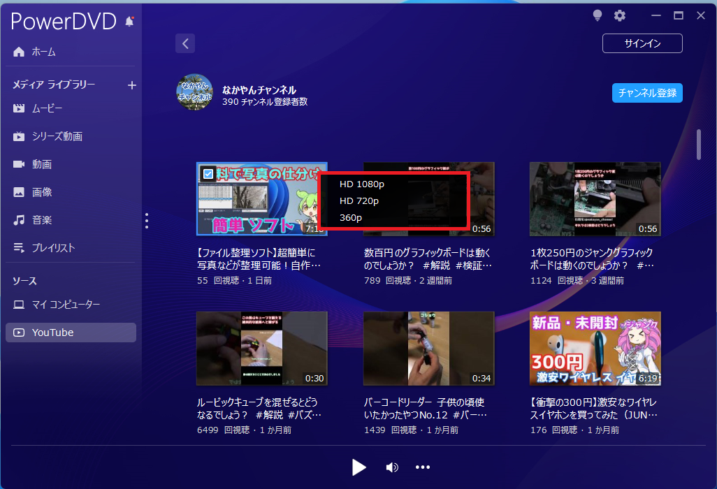Select 360p quality
The width and height of the screenshot is (717, 489).
(351, 218)
